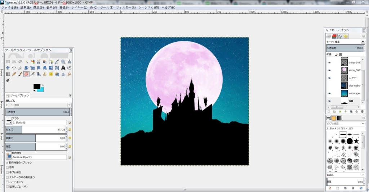This screenshot has width=369, height=192.
Task: Select the Crop tool
Action: pos(20,68)
